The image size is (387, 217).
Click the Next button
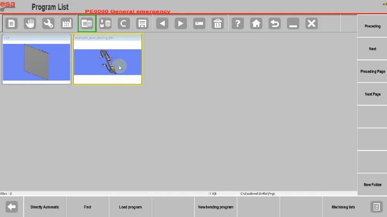[x=372, y=49]
